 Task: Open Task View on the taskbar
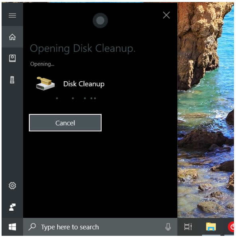(x=188, y=227)
